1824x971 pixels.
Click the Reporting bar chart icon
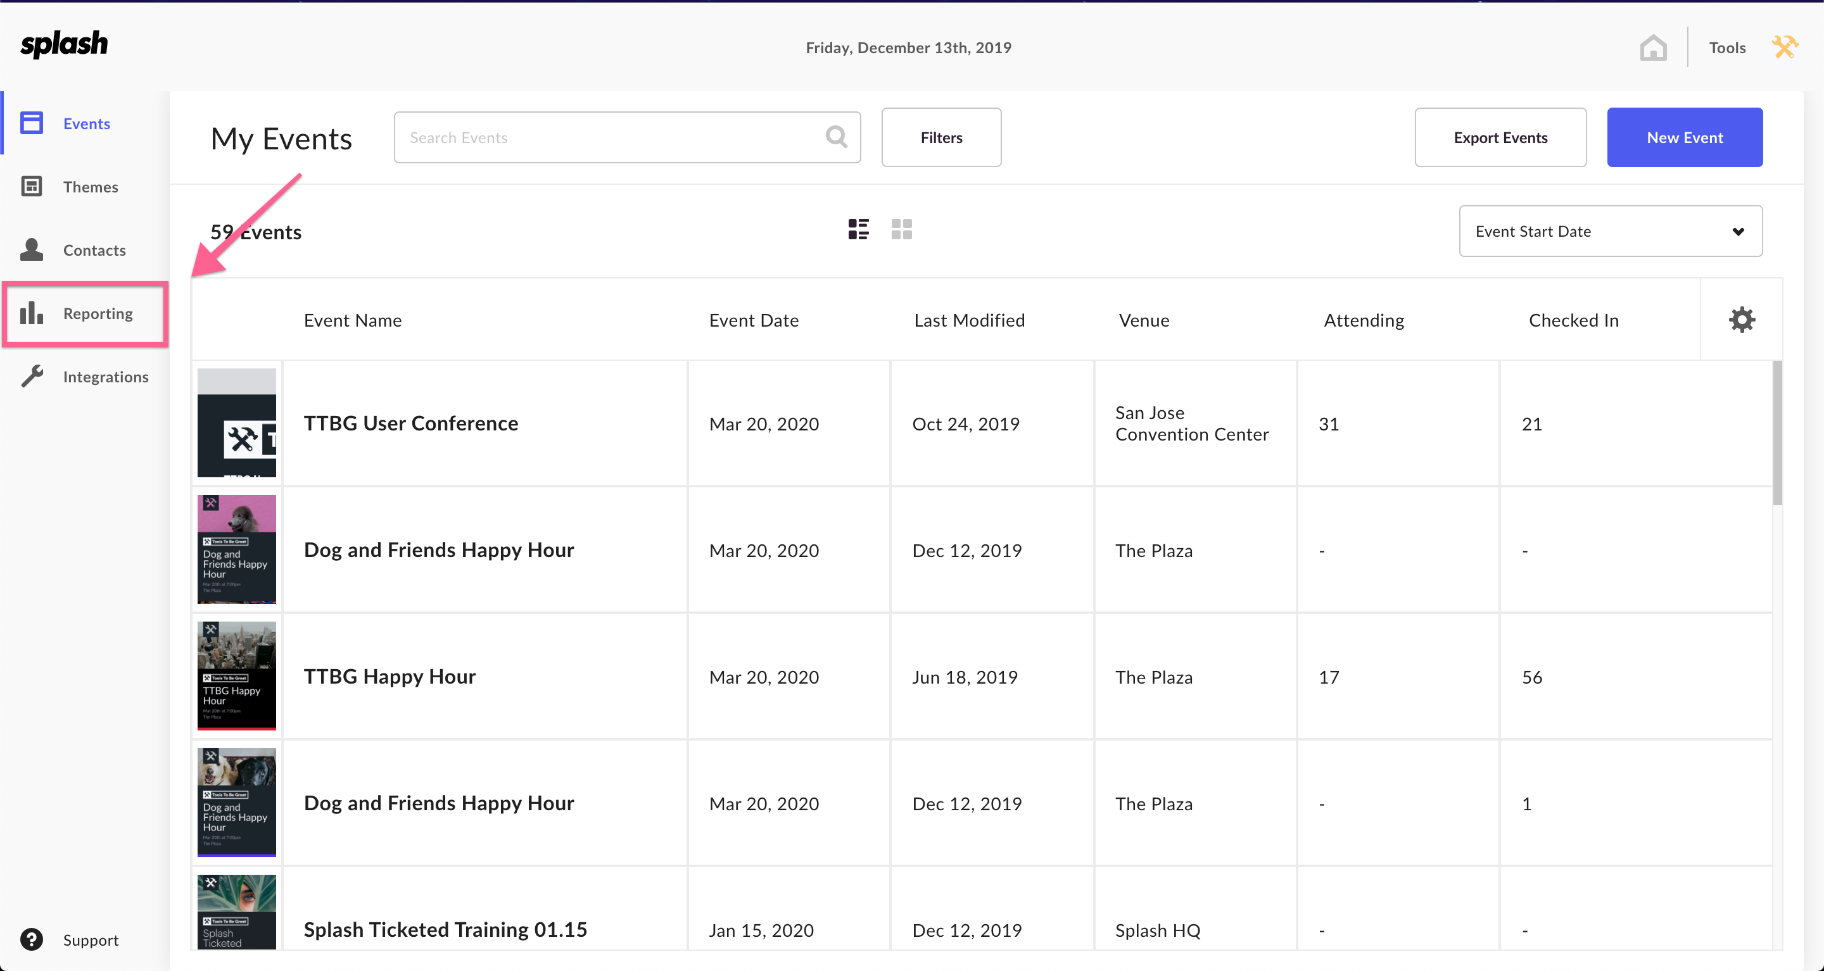click(31, 312)
